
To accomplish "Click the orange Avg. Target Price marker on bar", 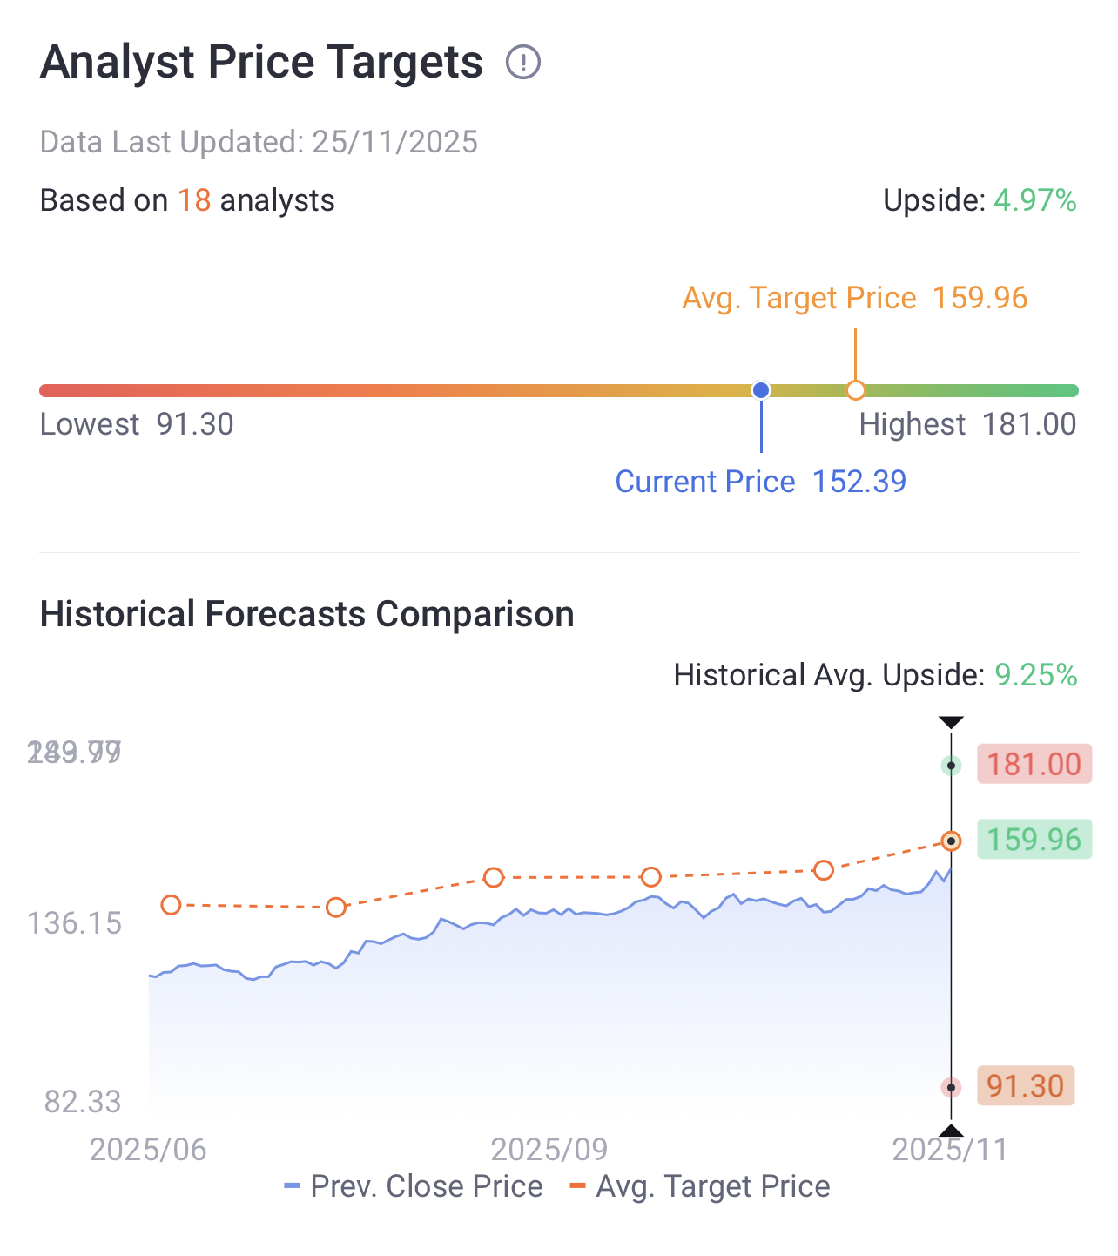I will pos(856,390).
